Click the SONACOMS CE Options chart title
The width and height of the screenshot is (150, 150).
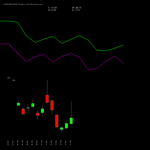click(x=23, y=4)
